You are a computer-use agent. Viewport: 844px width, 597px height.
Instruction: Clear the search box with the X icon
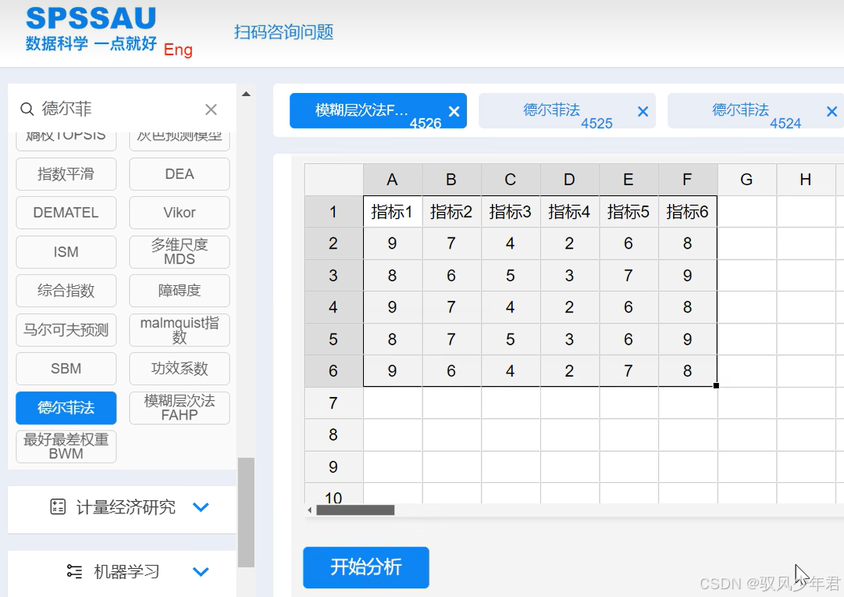211,109
